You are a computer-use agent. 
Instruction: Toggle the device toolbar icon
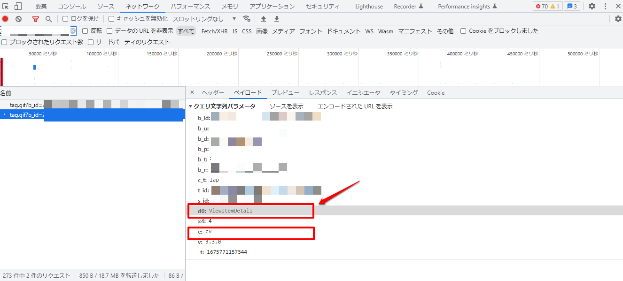click(18, 6)
